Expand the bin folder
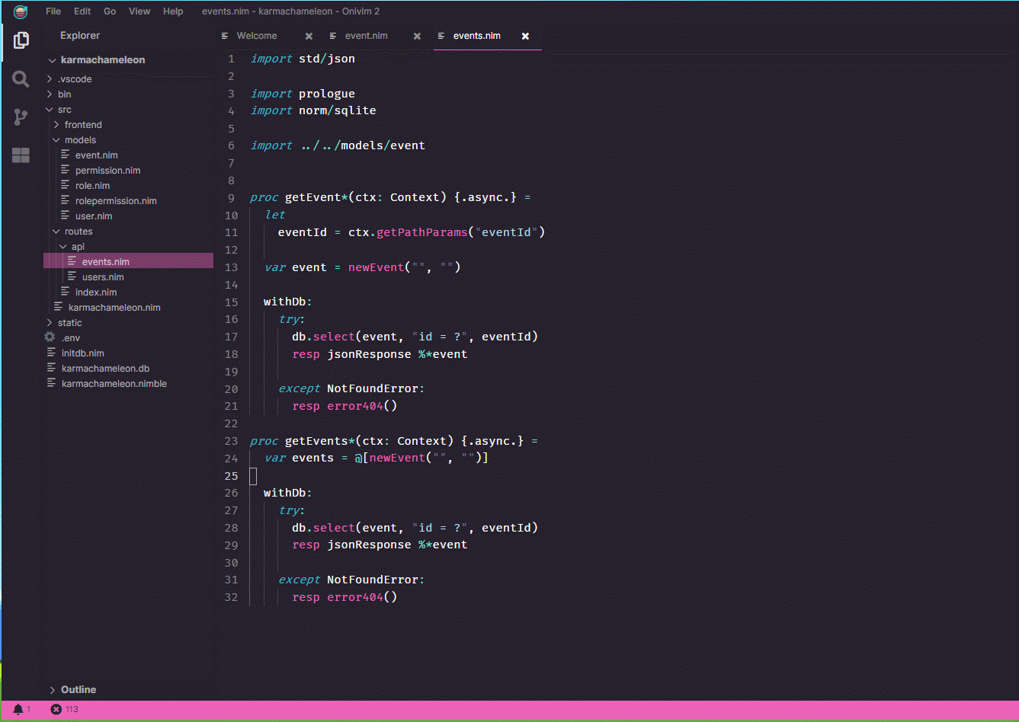 pyautogui.click(x=50, y=94)
